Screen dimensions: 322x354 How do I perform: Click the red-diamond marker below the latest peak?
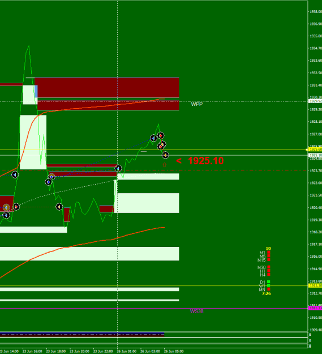click(x=161, y=135)
